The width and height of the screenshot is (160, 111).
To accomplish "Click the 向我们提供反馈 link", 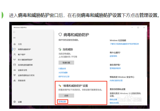I will point(116,80).
